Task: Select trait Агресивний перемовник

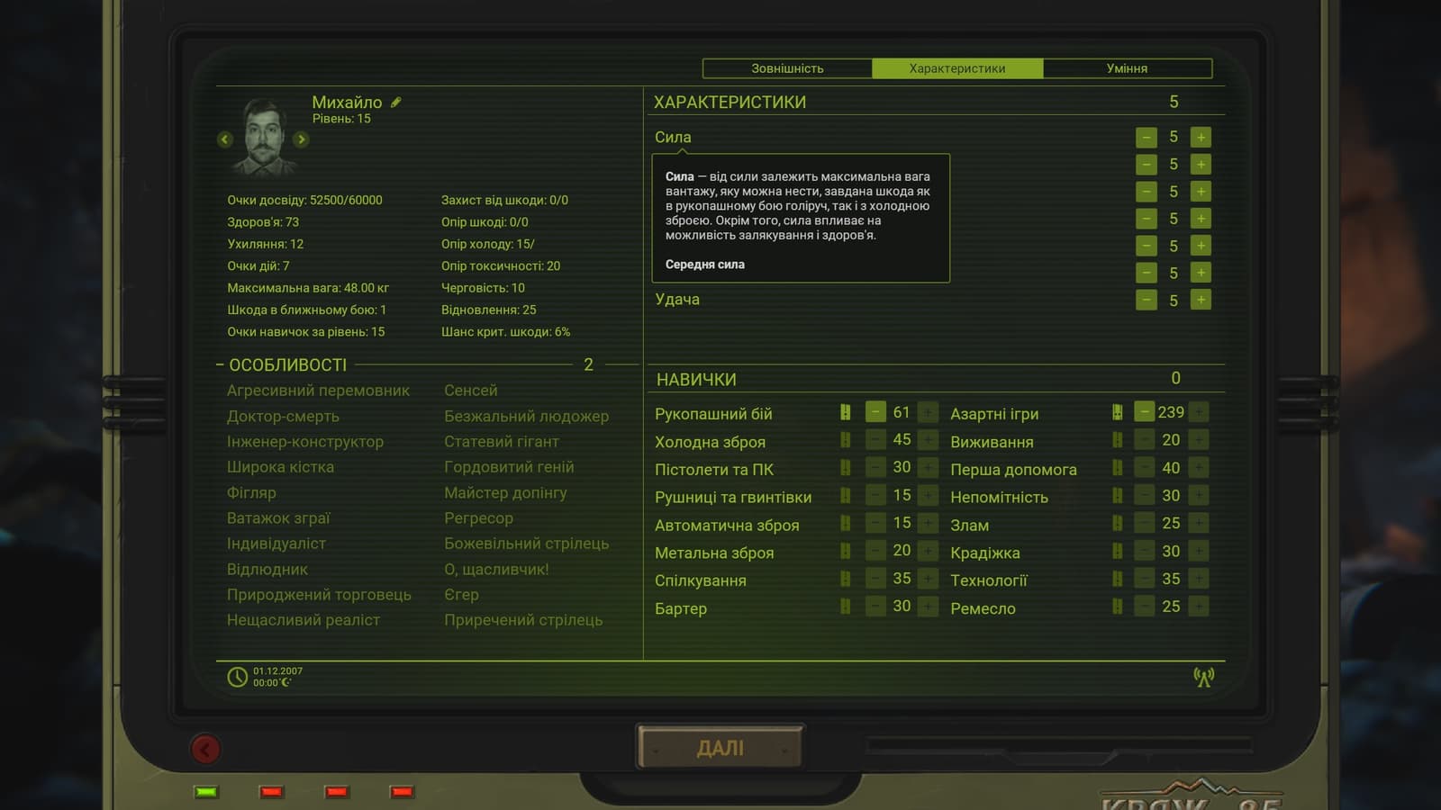Action: (318, 391)
